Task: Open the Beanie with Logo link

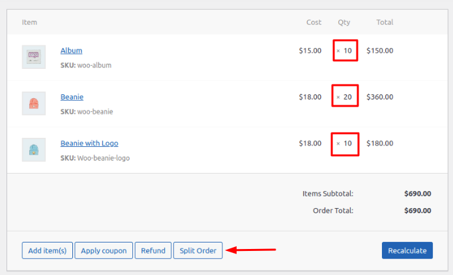Action: (89, 143)
